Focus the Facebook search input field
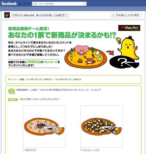Screen dimensions: 146x154 point(57,4)
